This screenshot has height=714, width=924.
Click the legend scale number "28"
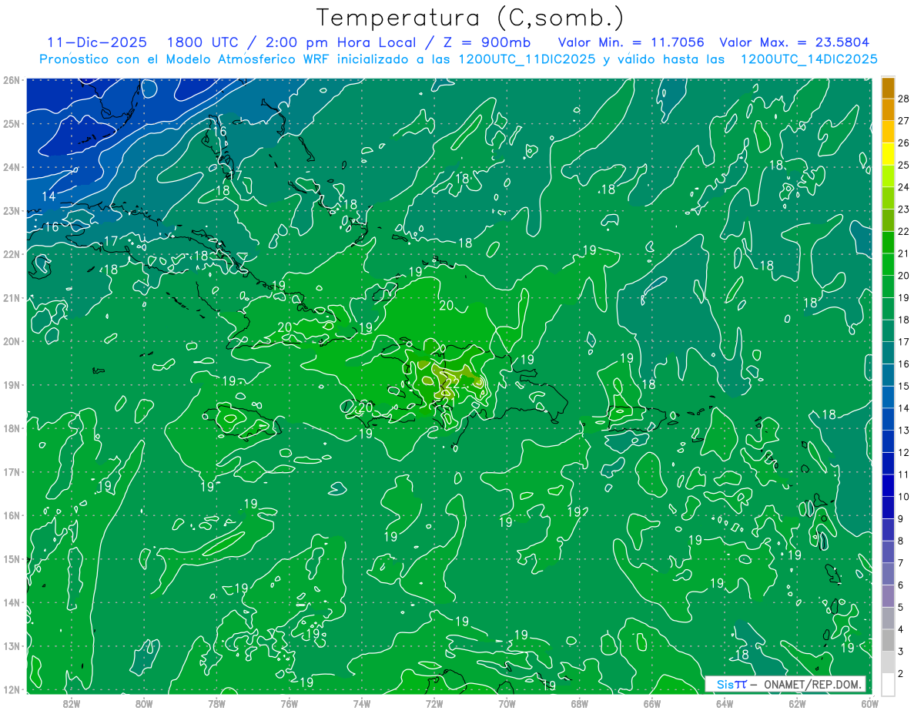904,99
